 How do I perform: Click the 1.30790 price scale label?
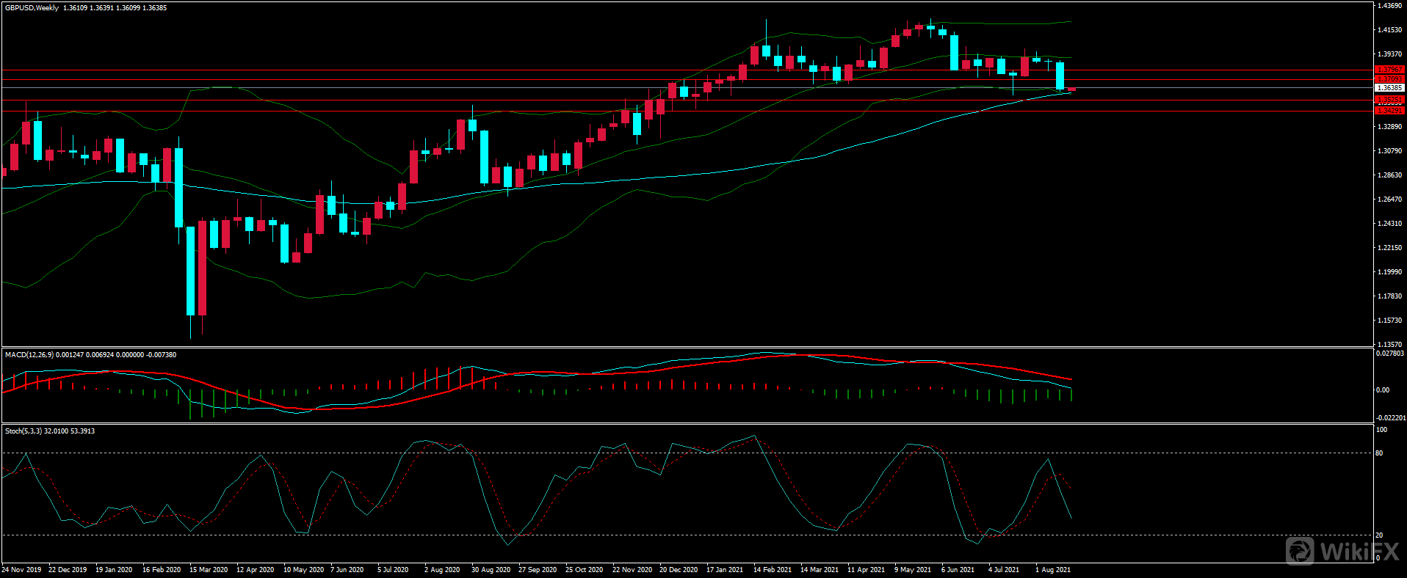tap(1389, 151)
